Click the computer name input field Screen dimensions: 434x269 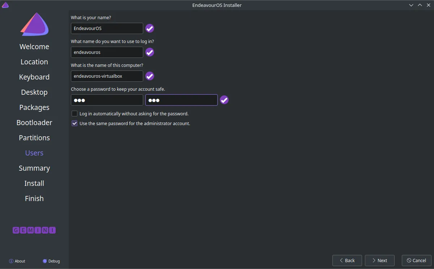pyautogui.click(x=107, y=76)
